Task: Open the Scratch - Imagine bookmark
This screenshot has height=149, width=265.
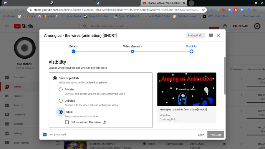Action: pyautogui.click(x=185, y=16)
